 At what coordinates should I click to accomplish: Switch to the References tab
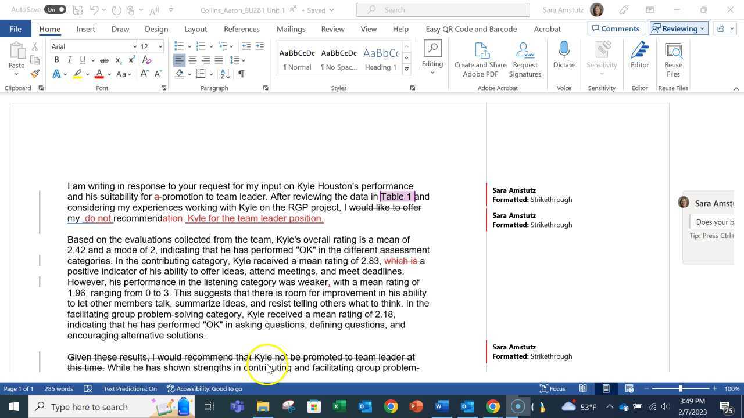click(x=241, y=29)
